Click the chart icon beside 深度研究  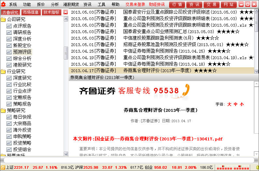tap(9, 78)
